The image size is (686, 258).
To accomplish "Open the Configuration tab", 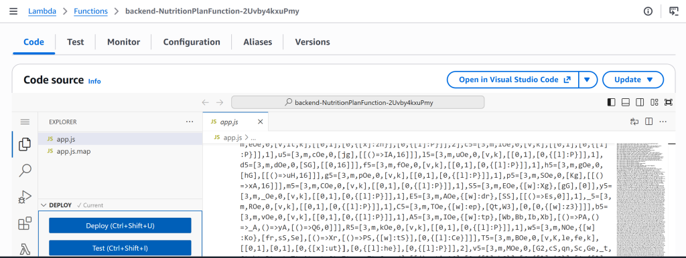I will tap(192, 42).
